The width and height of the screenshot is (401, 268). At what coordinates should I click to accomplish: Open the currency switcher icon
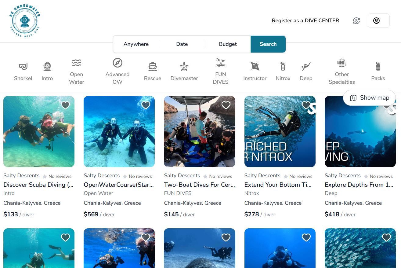(356, 20)
